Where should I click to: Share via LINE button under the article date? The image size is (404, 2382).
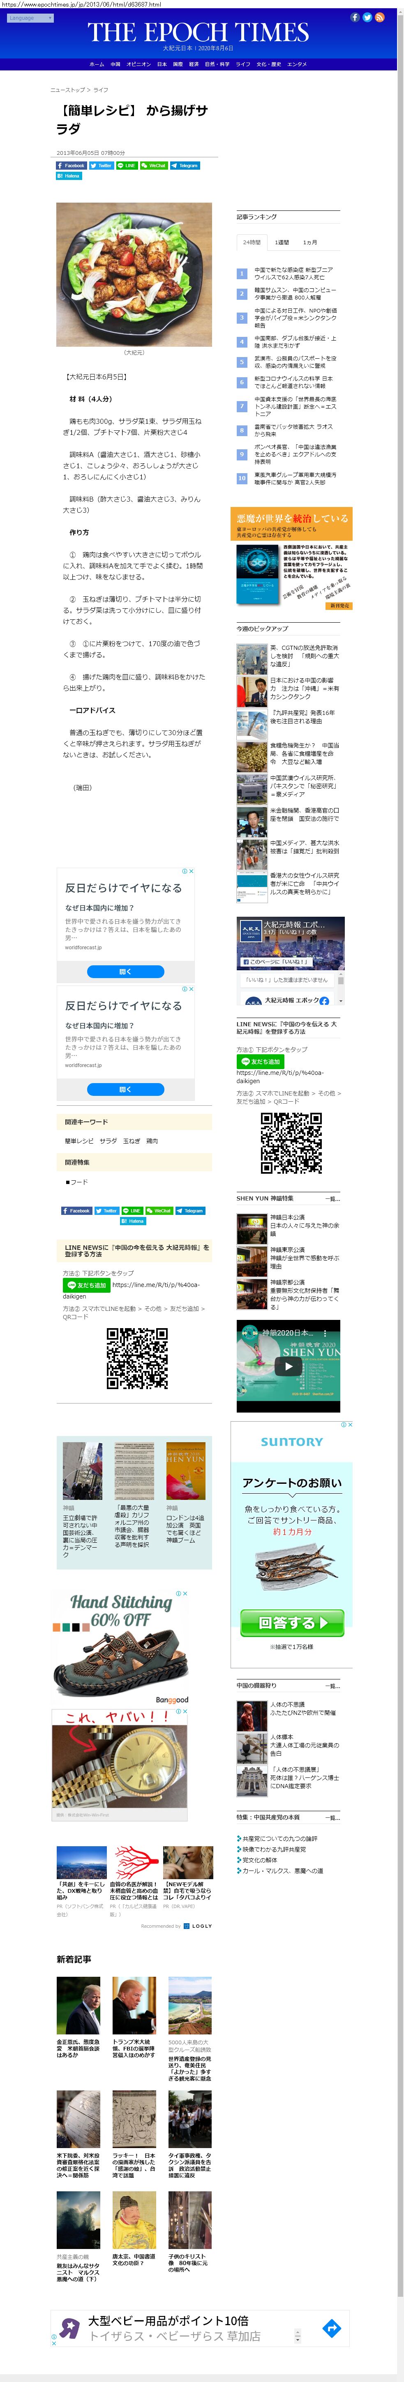[x=127, y=166]
